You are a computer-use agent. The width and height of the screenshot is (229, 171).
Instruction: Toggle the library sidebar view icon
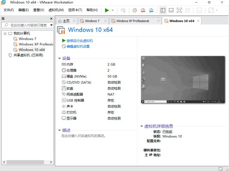163,10
